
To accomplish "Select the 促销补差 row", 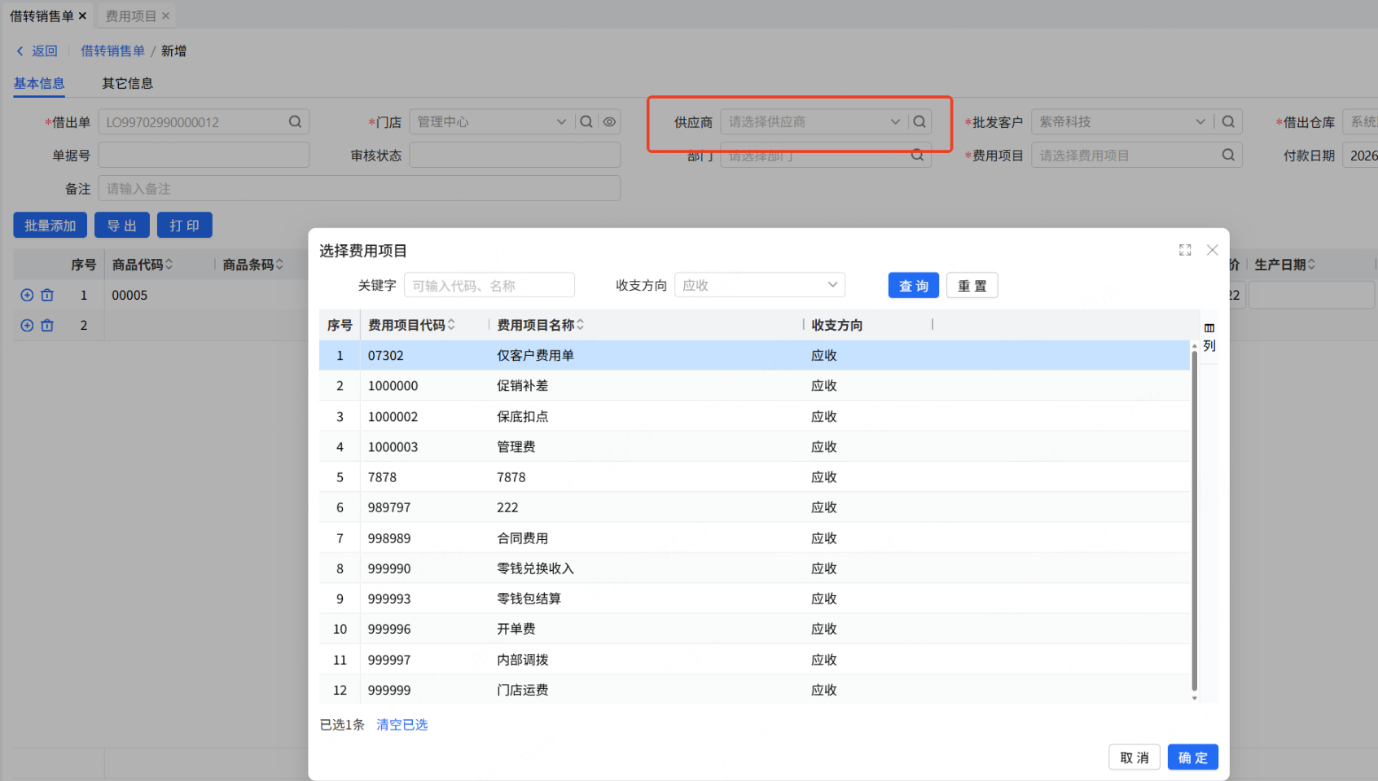I will (x=754, y=385).
